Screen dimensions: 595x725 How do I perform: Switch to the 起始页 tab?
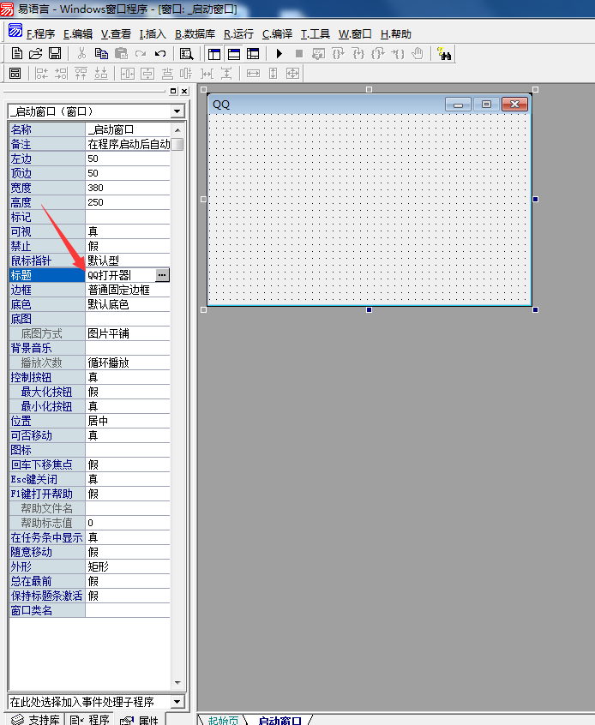click(223, 720)
